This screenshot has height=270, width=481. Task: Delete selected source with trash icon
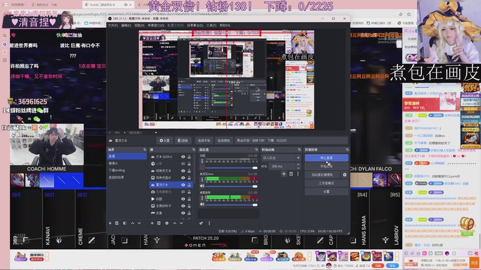(x=159, y=223)
